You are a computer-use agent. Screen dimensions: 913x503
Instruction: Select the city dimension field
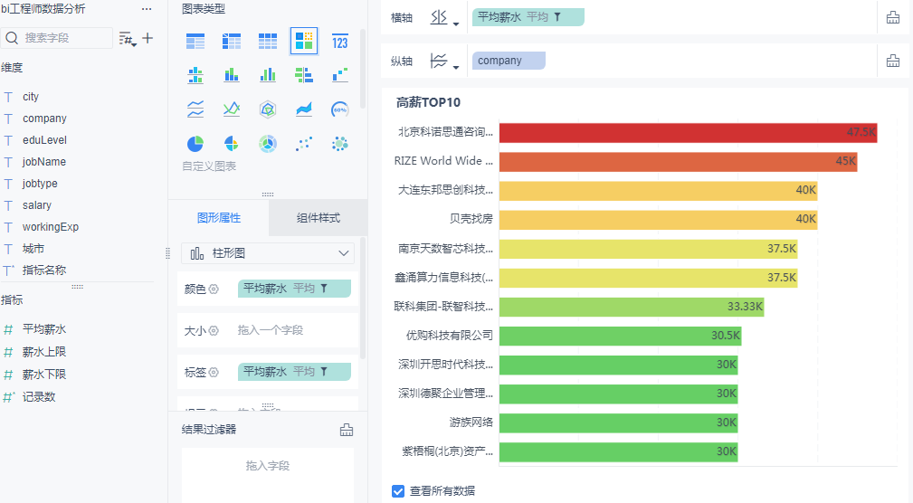coord(30,97)
